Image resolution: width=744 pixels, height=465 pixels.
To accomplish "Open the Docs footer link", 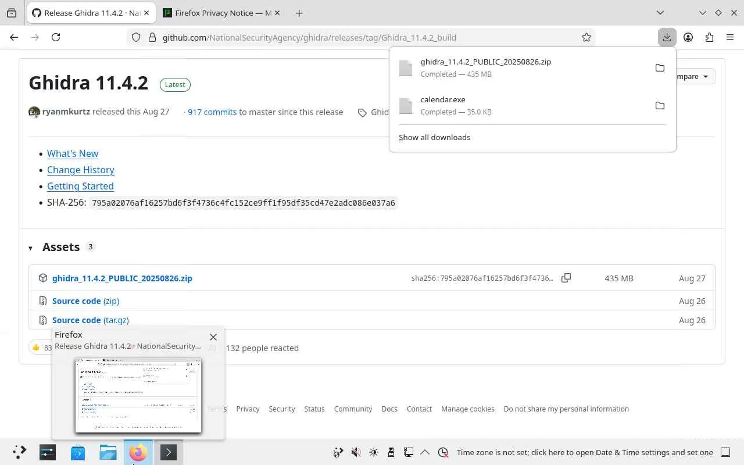I will tap(389, 409).
